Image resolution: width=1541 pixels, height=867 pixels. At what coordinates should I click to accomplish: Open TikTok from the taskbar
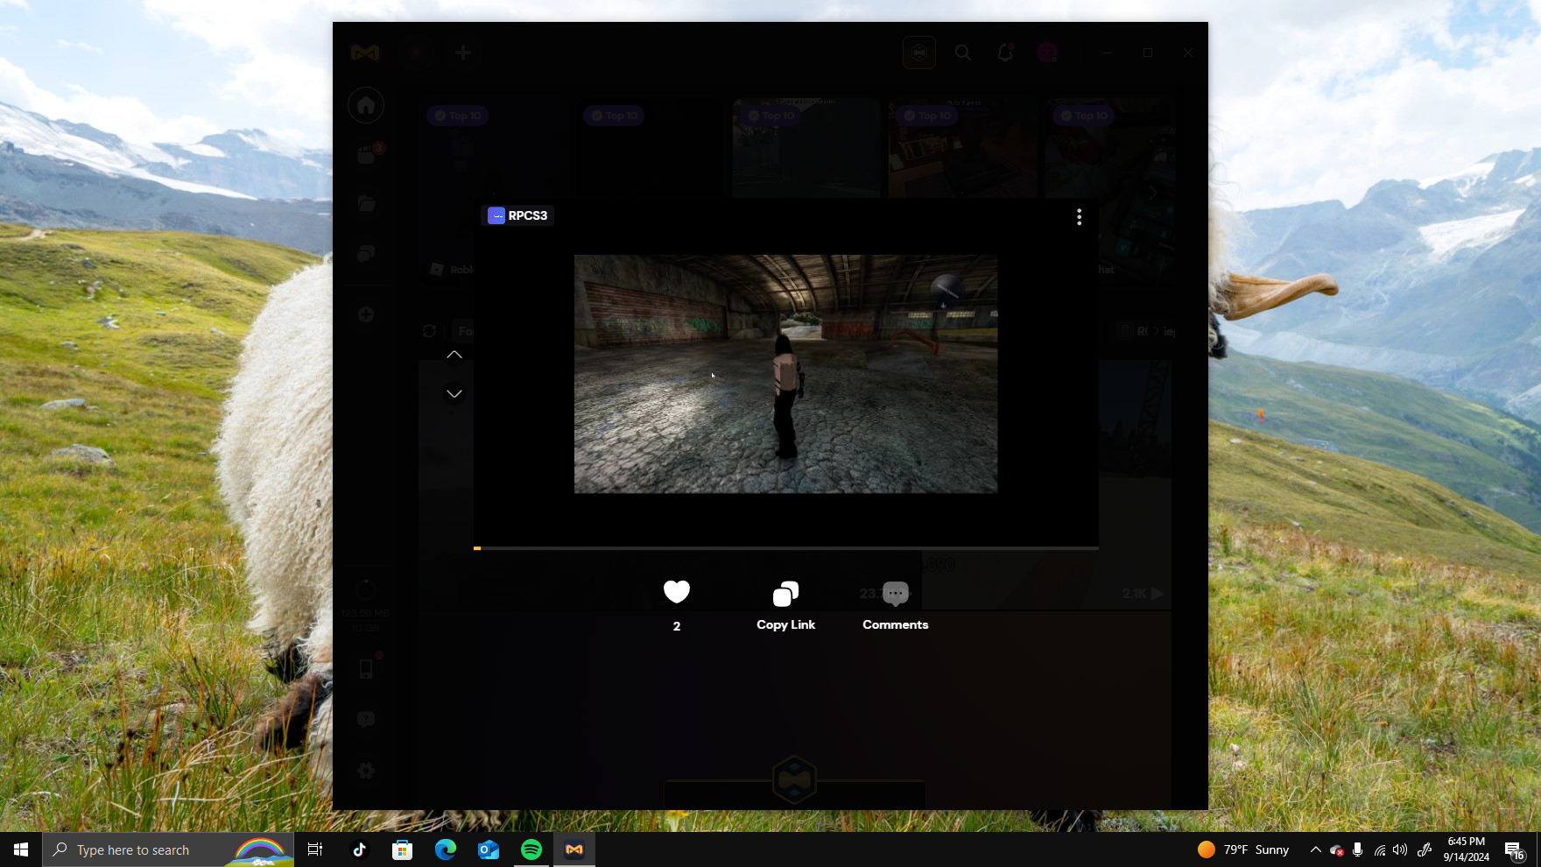(360, 849)
